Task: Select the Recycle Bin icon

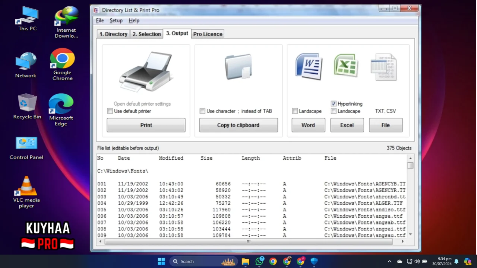Action: click(x=27, y=106)
